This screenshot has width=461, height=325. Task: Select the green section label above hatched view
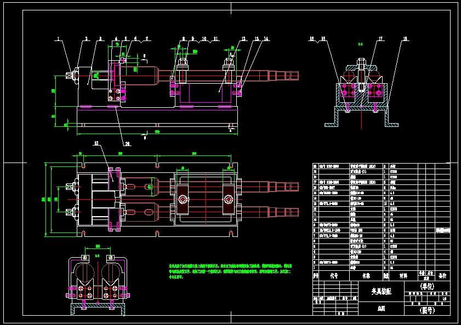pyautogui.click(x=361, y=44)
